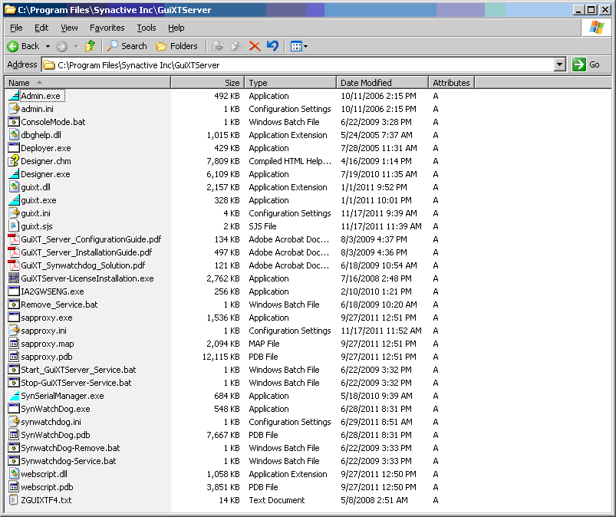Open the Forward history dropdown arrow
616x517 pixels.
tap(77, 46)
